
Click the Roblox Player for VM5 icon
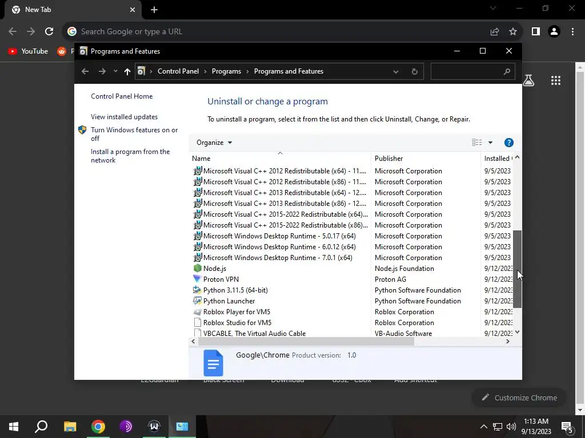click(197, 312)
